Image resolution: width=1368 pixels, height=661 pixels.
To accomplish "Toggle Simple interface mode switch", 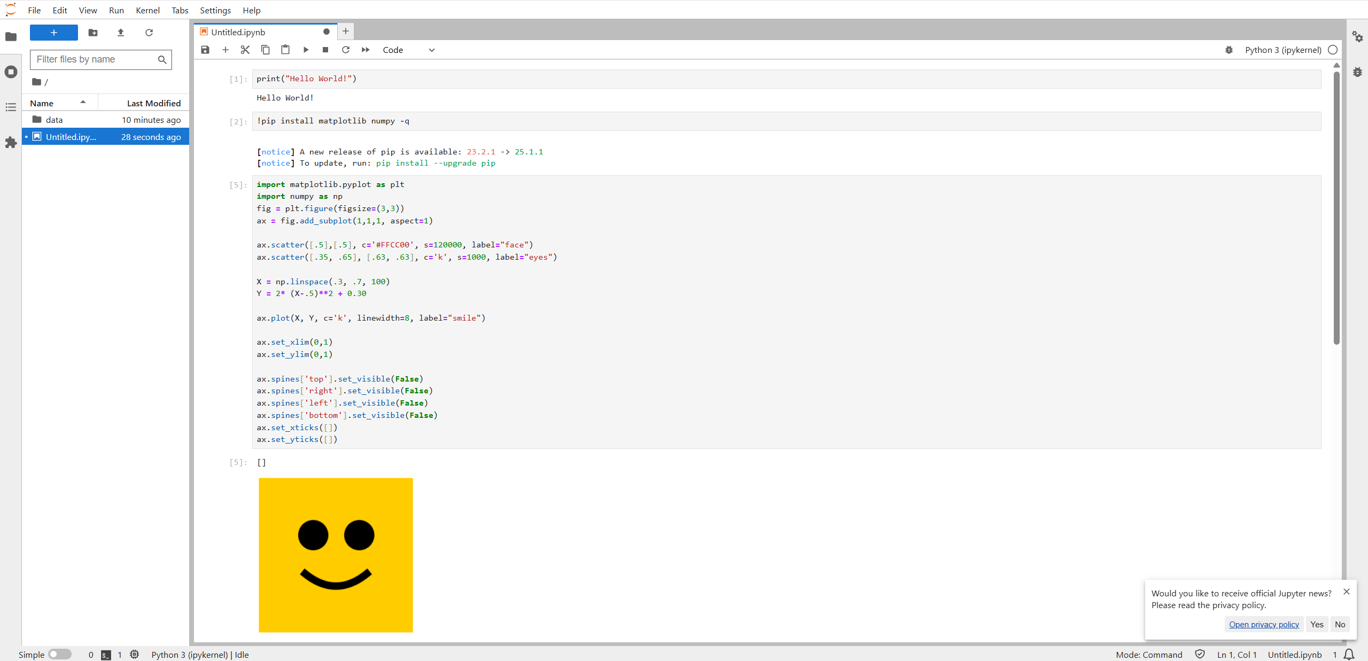I will tap(60, 654).
